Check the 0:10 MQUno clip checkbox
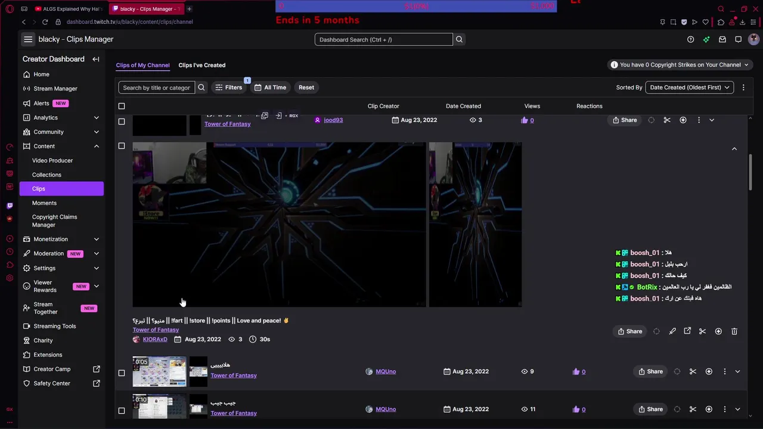Screen dimensions: 763x429 pyautogui.click(x=122, y=411)
